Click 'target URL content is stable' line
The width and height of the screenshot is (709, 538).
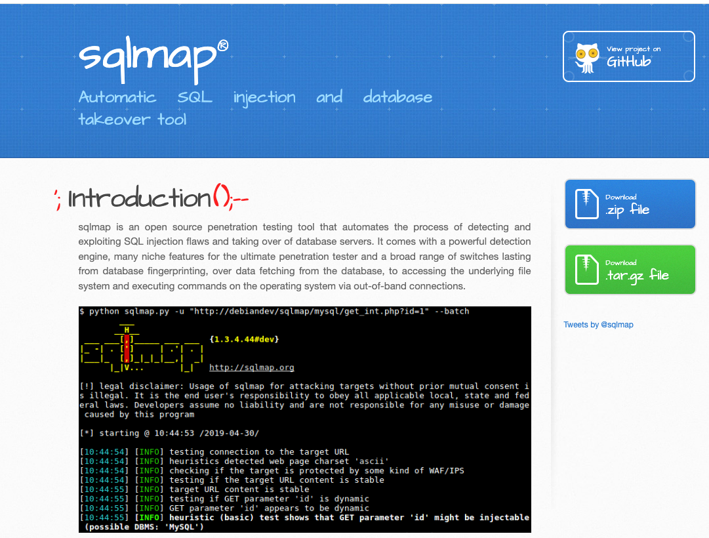194,489
